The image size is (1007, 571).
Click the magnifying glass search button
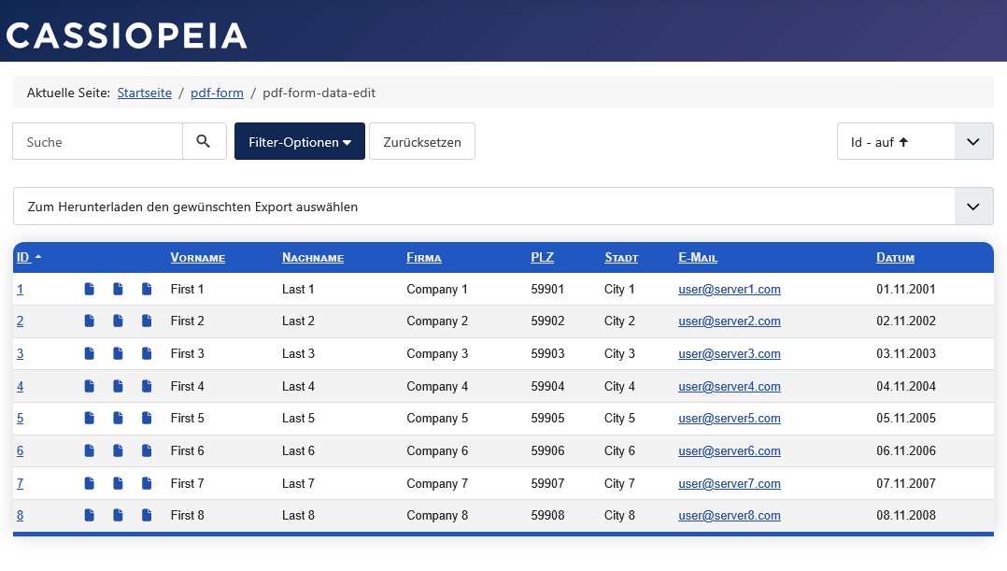coord(204,141)
